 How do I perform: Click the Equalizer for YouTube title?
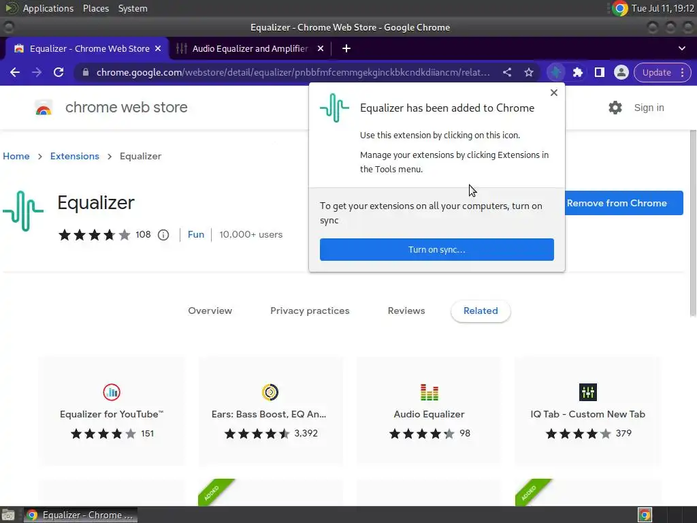tap(112, 415)
